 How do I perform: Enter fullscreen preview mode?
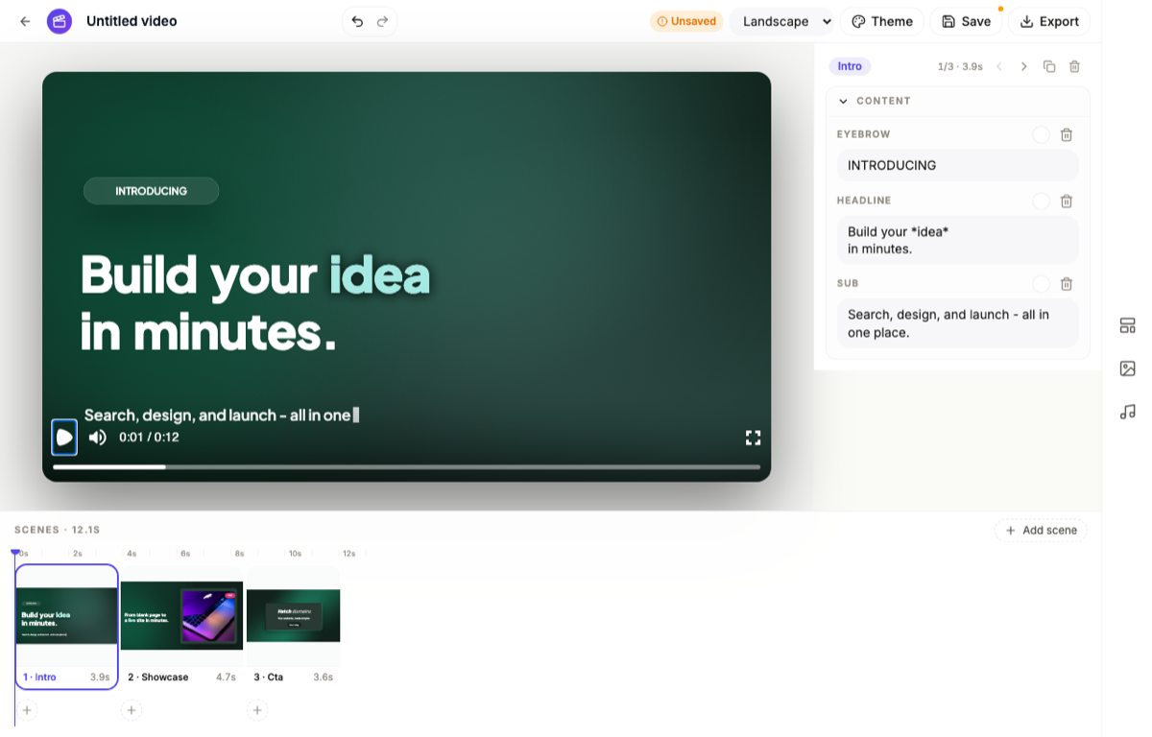pos(754,438)
